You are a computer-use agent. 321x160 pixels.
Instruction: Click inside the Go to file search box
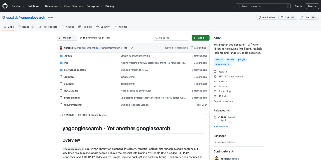pos(171,38)
